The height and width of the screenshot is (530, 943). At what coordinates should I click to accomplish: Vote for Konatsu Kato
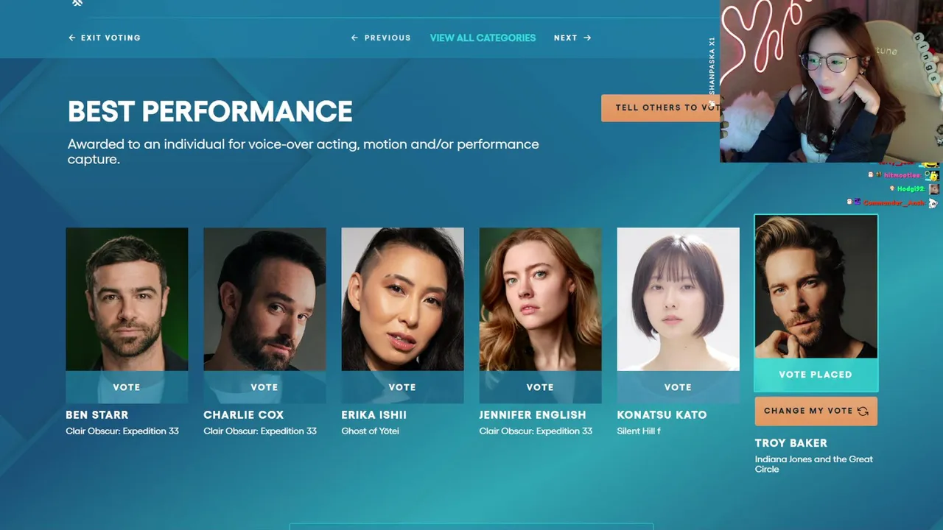(x=678, y=387)
